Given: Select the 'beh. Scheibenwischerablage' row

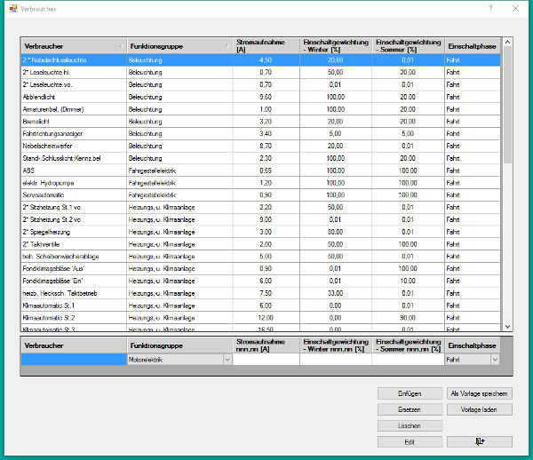Looking at the screenshot, I should click(x=260, y=256).
